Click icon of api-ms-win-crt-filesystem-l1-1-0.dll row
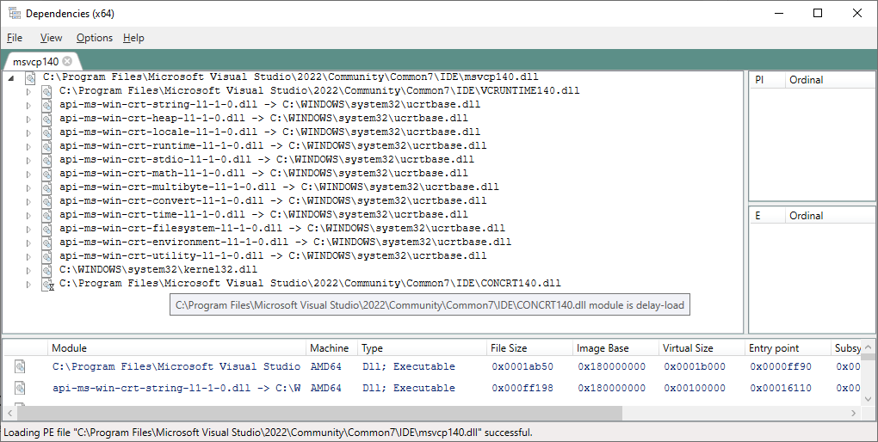This screenshot has height=442, width=878. (x=47, y=229)
